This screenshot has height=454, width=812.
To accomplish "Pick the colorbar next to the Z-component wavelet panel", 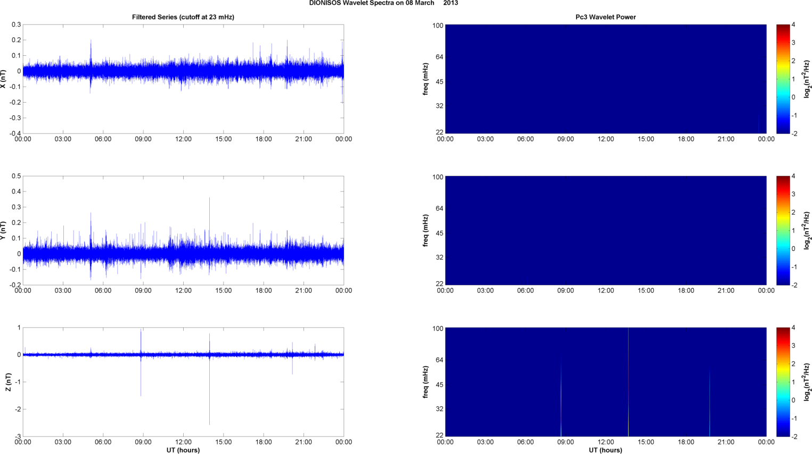I will coord(783,382).
